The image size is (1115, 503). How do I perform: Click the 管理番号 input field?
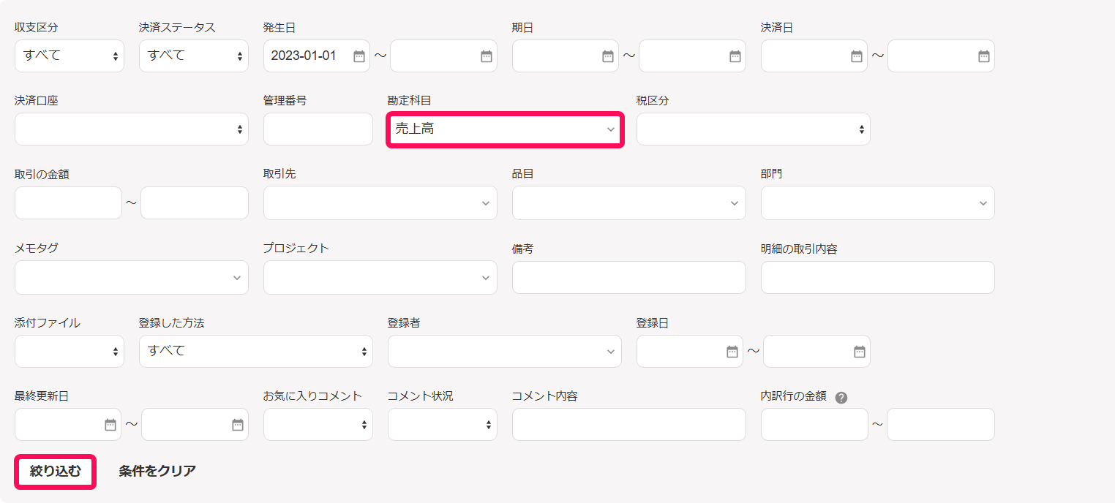tap(318, 129)
